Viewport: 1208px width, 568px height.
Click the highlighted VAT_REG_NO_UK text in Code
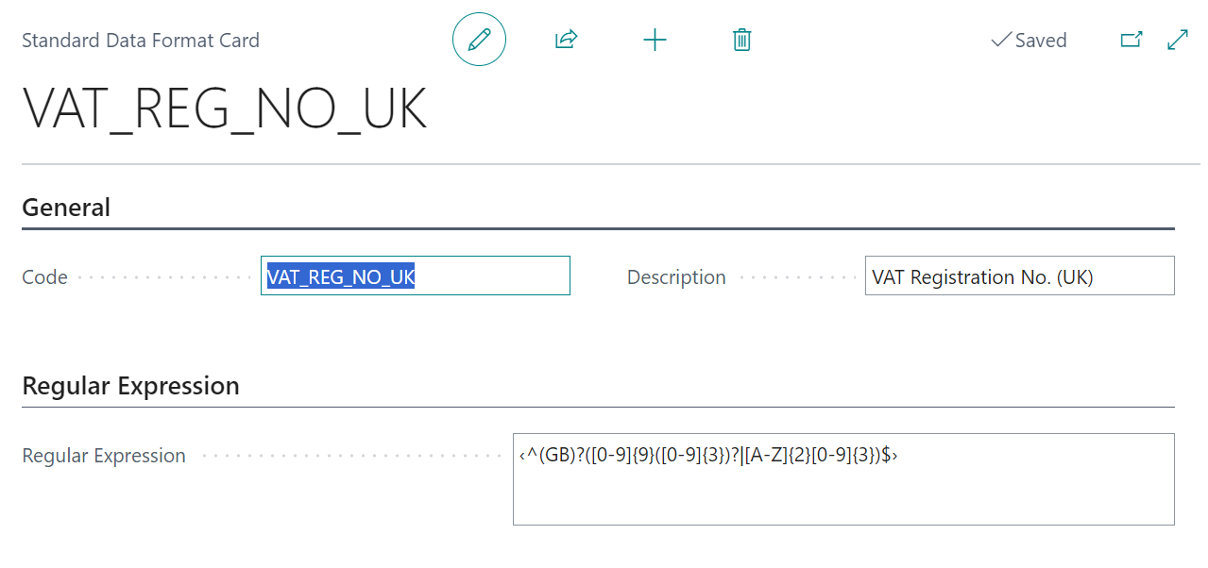[x=341, y=276]
